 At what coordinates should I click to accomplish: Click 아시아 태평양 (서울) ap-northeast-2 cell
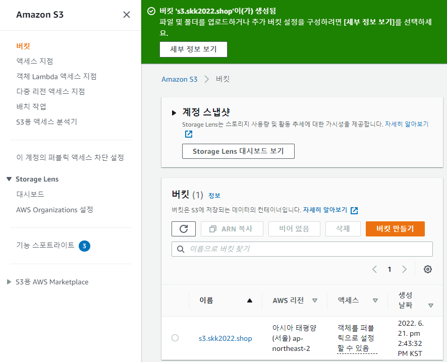(294, 338)
